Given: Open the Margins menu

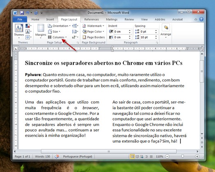Looking at the screenshot, I should tap(41, 32).
